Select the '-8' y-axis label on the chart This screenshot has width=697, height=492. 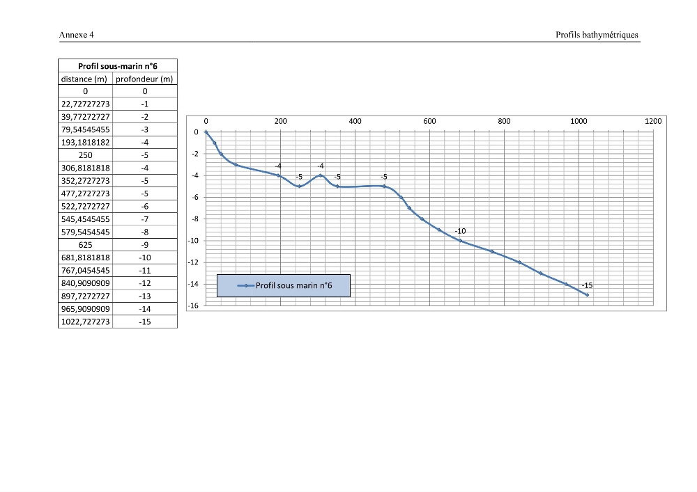coord(195,219)
